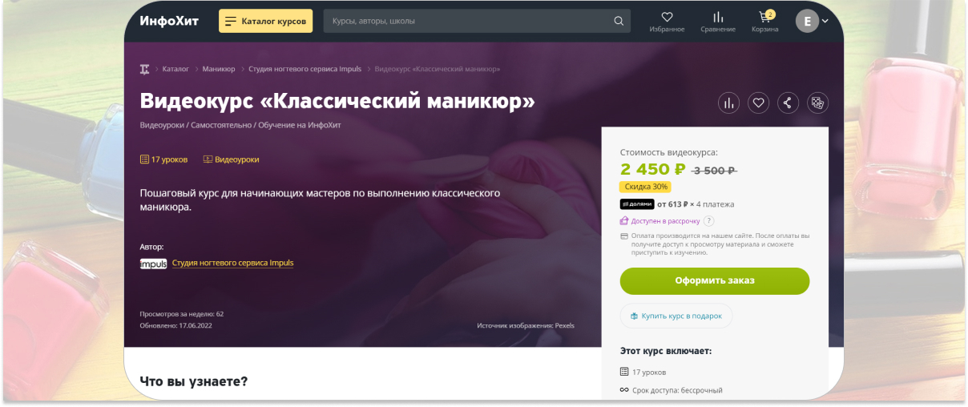Expand the user profile menu with avatar E

coord(812,21)
